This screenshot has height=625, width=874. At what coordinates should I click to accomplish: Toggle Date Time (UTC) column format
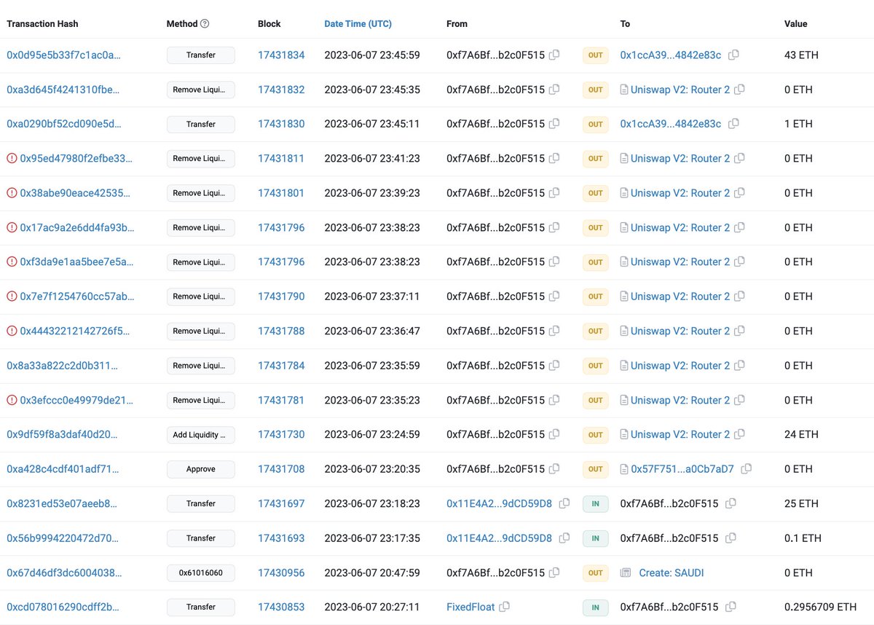(x=358, y=23)
